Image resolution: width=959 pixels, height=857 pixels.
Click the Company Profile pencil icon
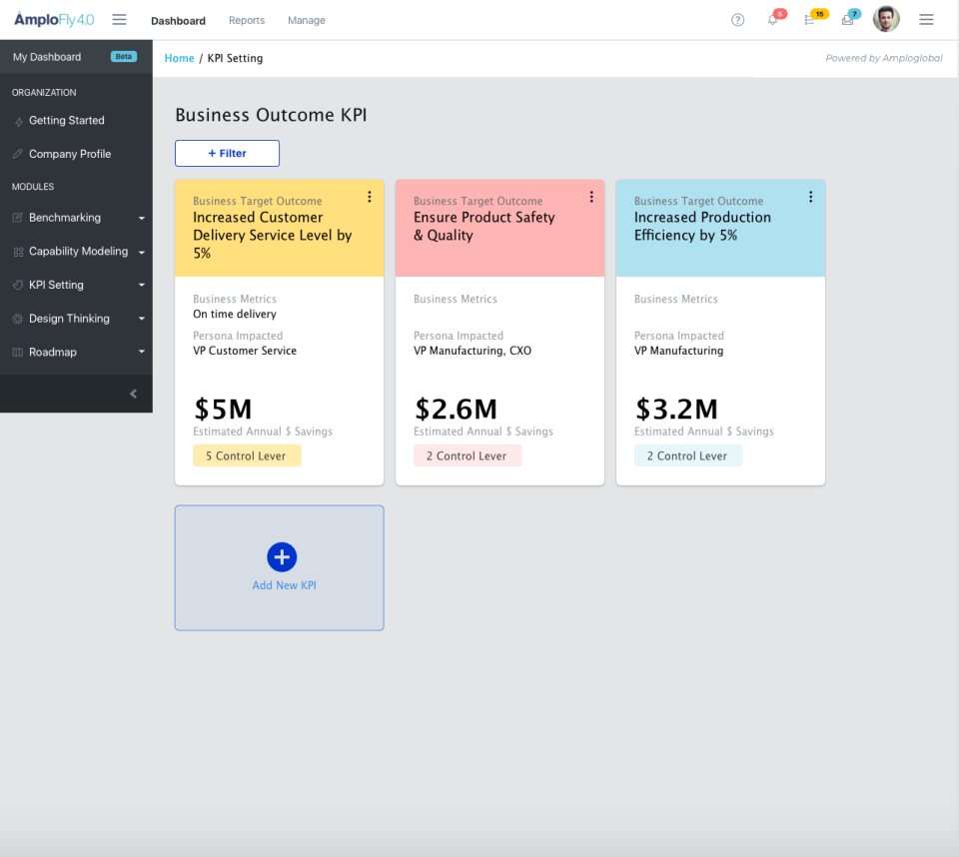[18, 153]
